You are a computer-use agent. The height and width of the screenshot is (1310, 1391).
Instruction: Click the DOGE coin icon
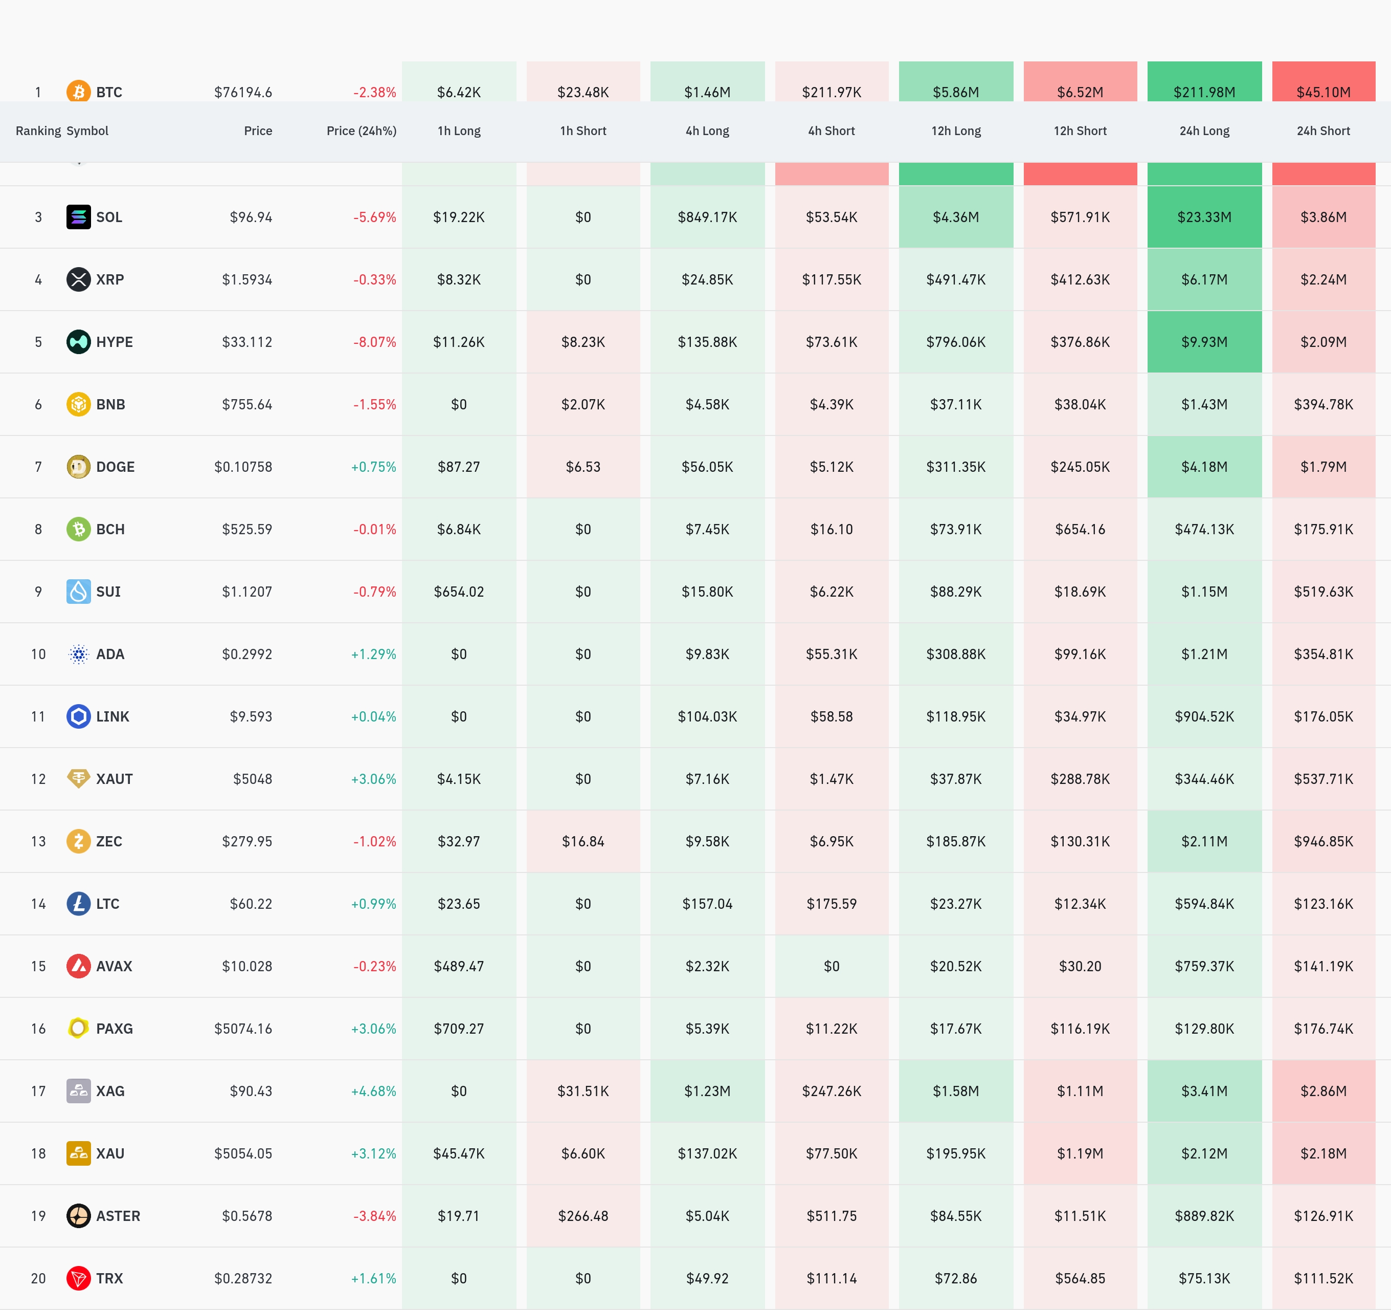point(78,466)
